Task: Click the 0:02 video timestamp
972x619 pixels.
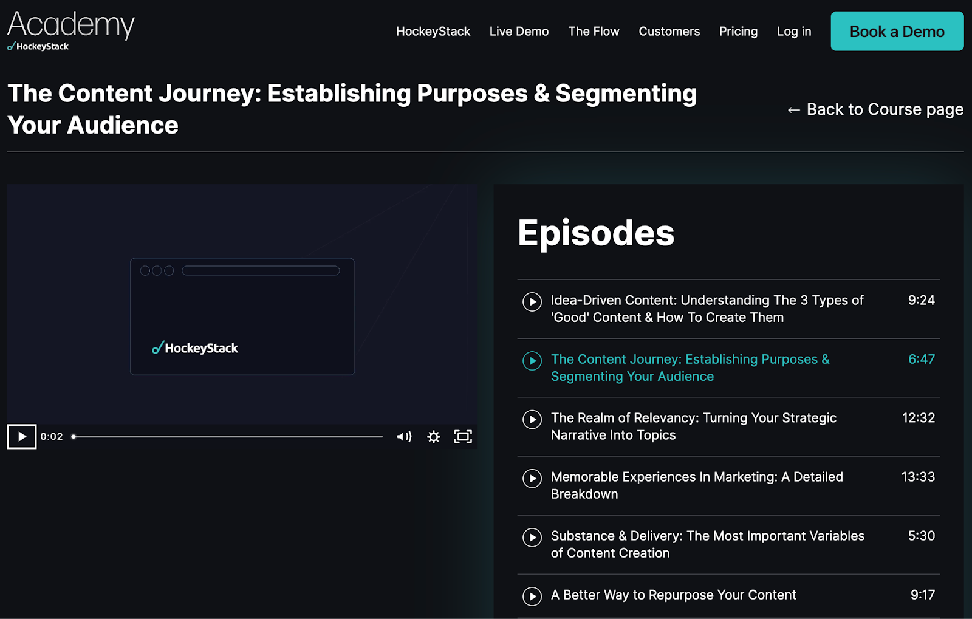Action: 52,436
